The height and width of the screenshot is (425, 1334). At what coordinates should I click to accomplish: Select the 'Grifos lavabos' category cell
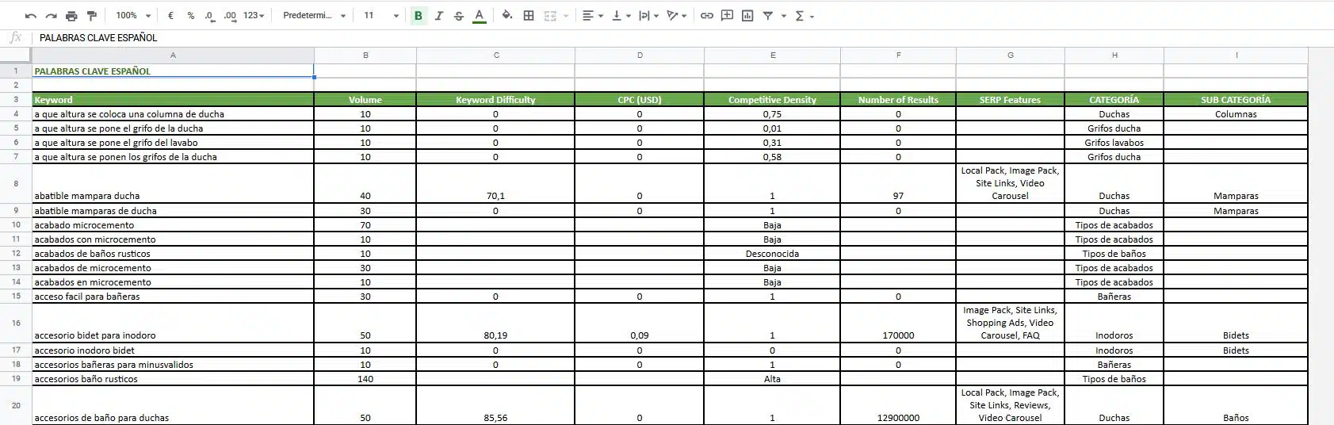pos(1114,143)
